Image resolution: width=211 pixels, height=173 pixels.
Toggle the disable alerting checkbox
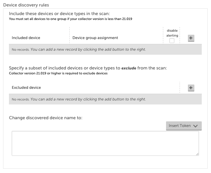tap(172, 41)
